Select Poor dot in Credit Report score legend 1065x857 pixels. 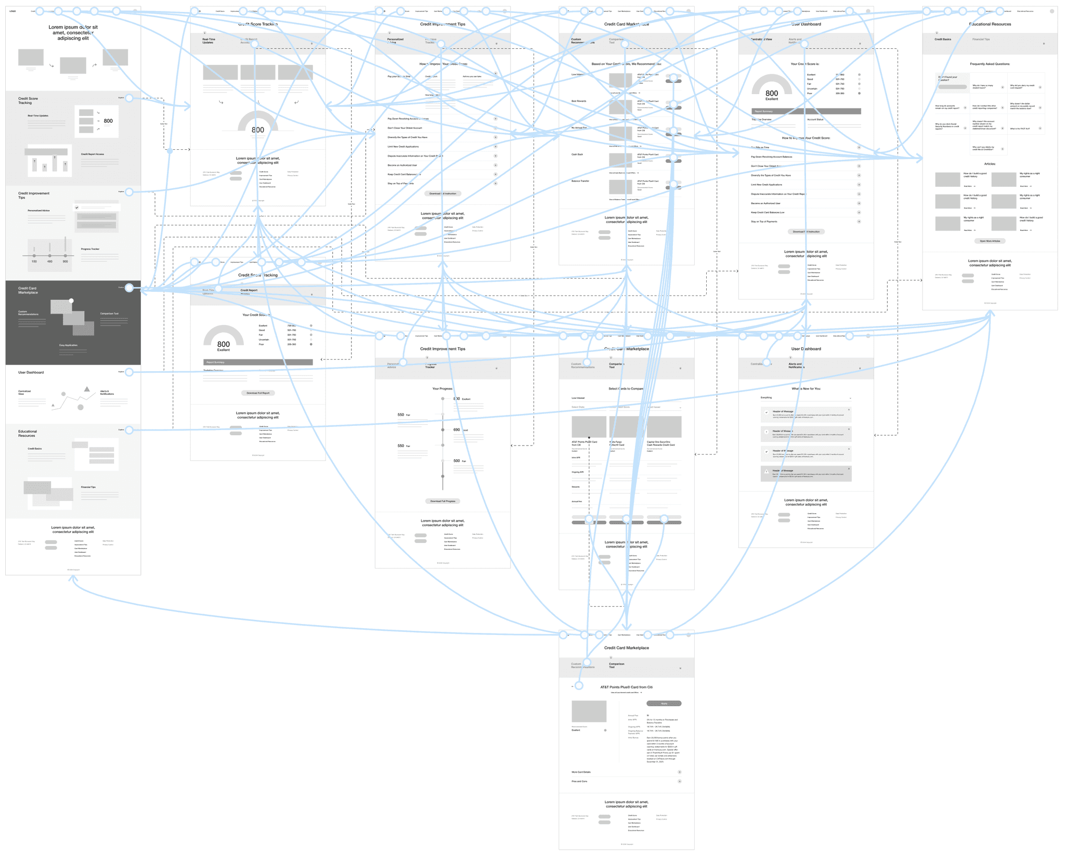click(x=311, y=344)
